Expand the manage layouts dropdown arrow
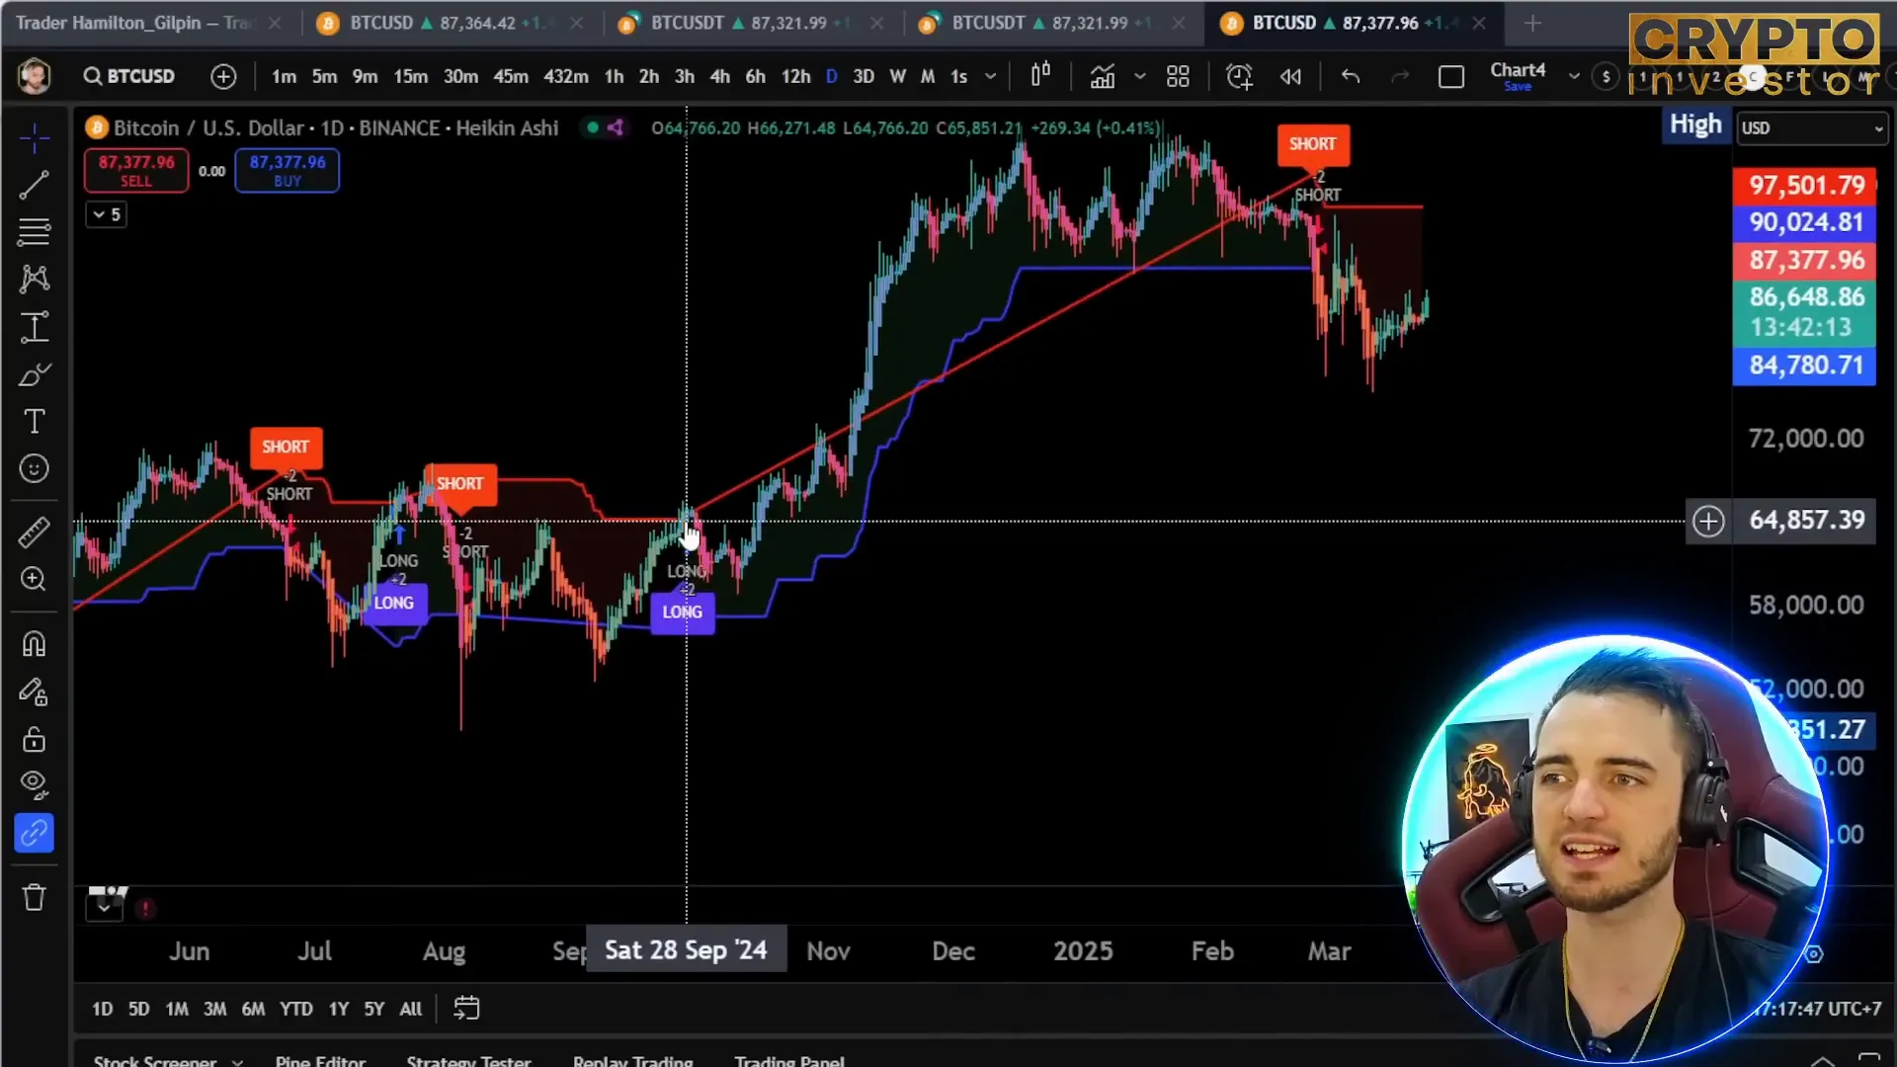The image size is (1897, 1067). [1574, 76]
